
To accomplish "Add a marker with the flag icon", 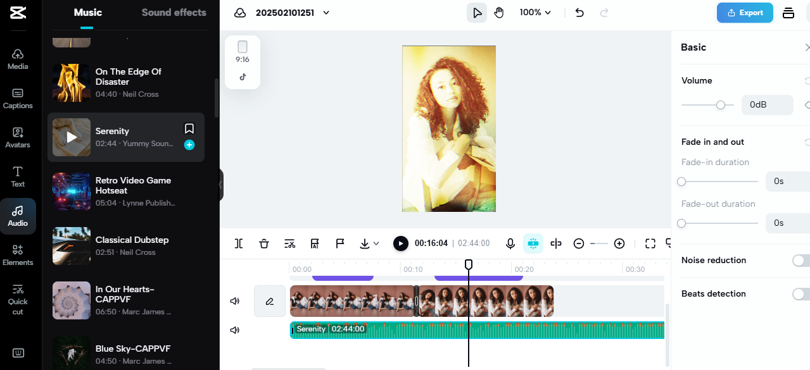I will click(340, 244).
